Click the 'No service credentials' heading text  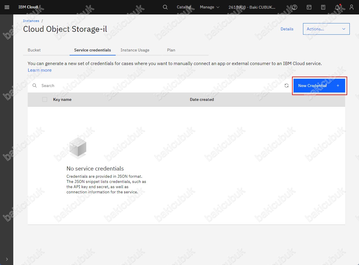[x=95, y=168]
